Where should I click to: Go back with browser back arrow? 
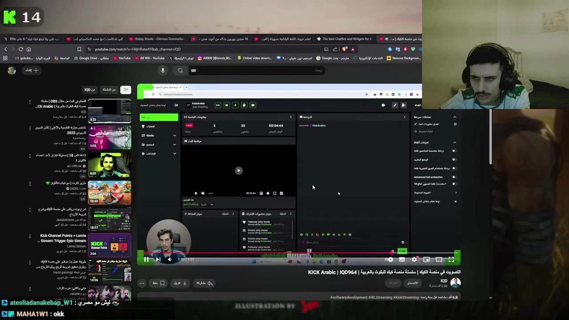[x=5, y=49]
